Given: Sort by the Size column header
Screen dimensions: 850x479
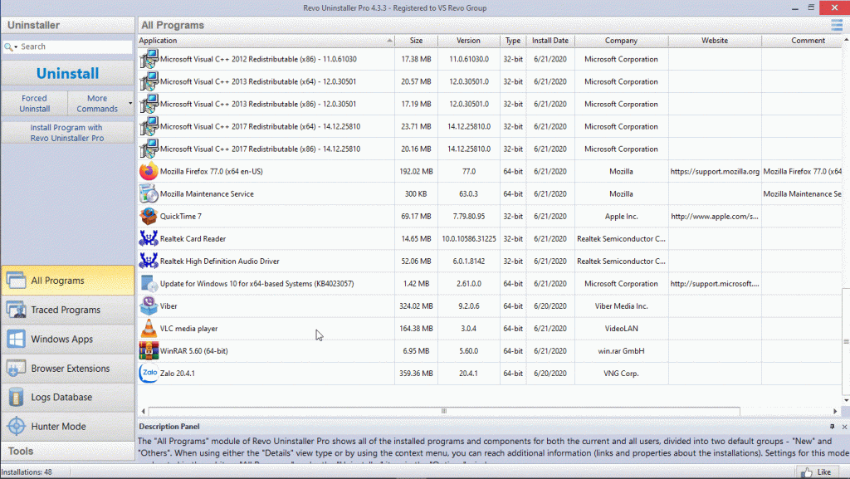Looking at the screenshot, I should point(417,41).
